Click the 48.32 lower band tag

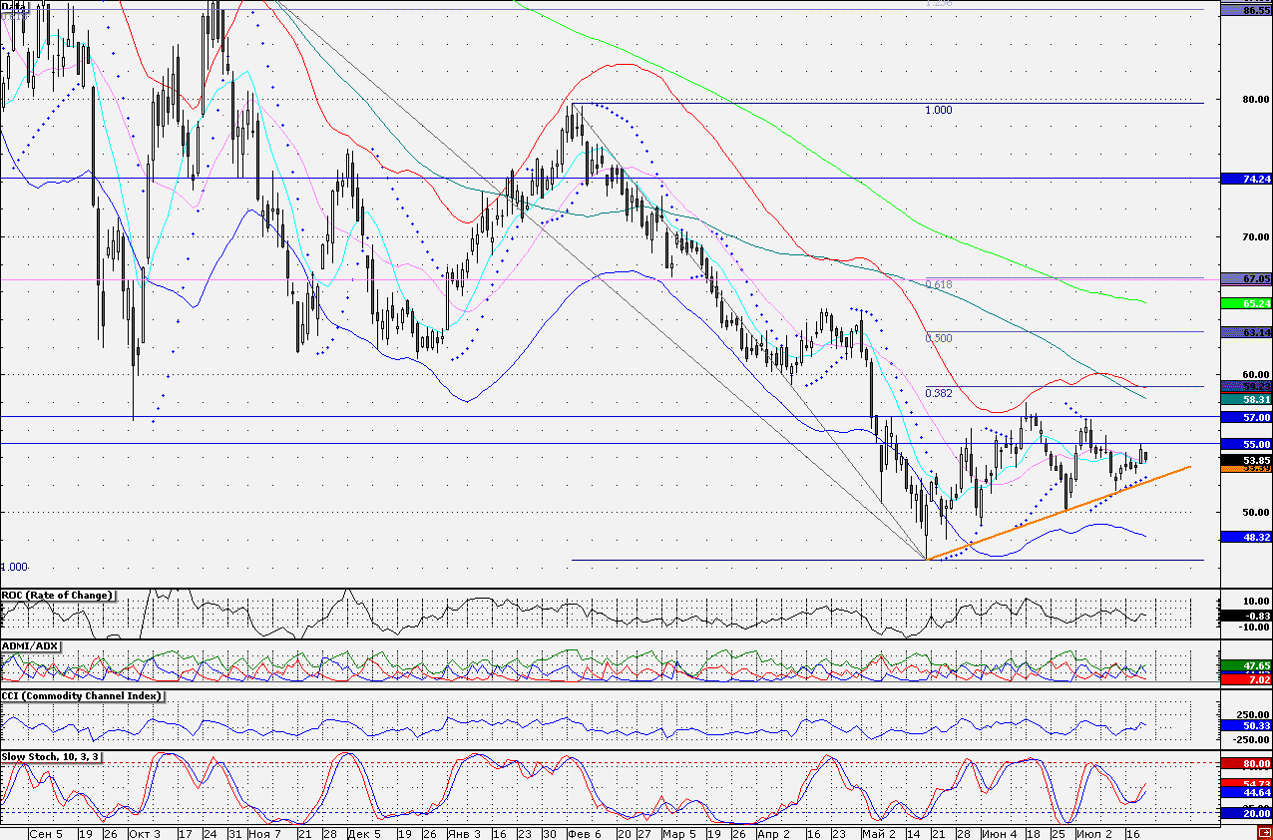pyautogui.click(x=1247, y=537)
